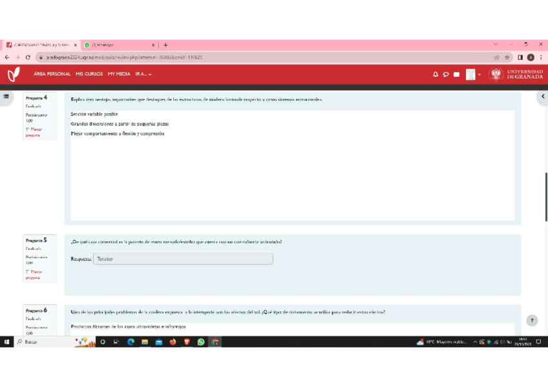The height and width of the screenshot is (387, 548).
Task: Click answer text 'Sección variable posible'
Action: point(94,114)
